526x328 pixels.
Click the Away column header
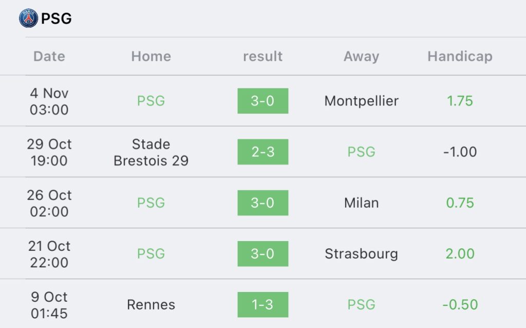click(361, 56)
